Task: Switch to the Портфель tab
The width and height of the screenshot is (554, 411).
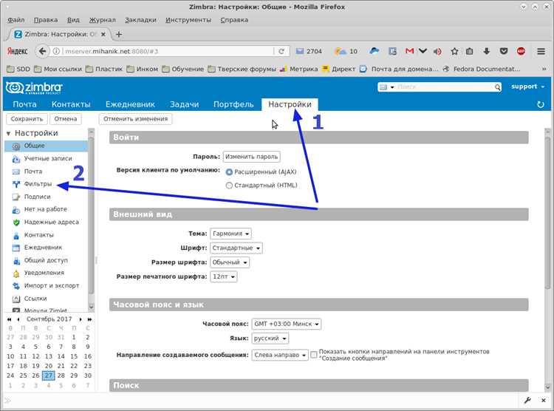Action: pos(233,104)
